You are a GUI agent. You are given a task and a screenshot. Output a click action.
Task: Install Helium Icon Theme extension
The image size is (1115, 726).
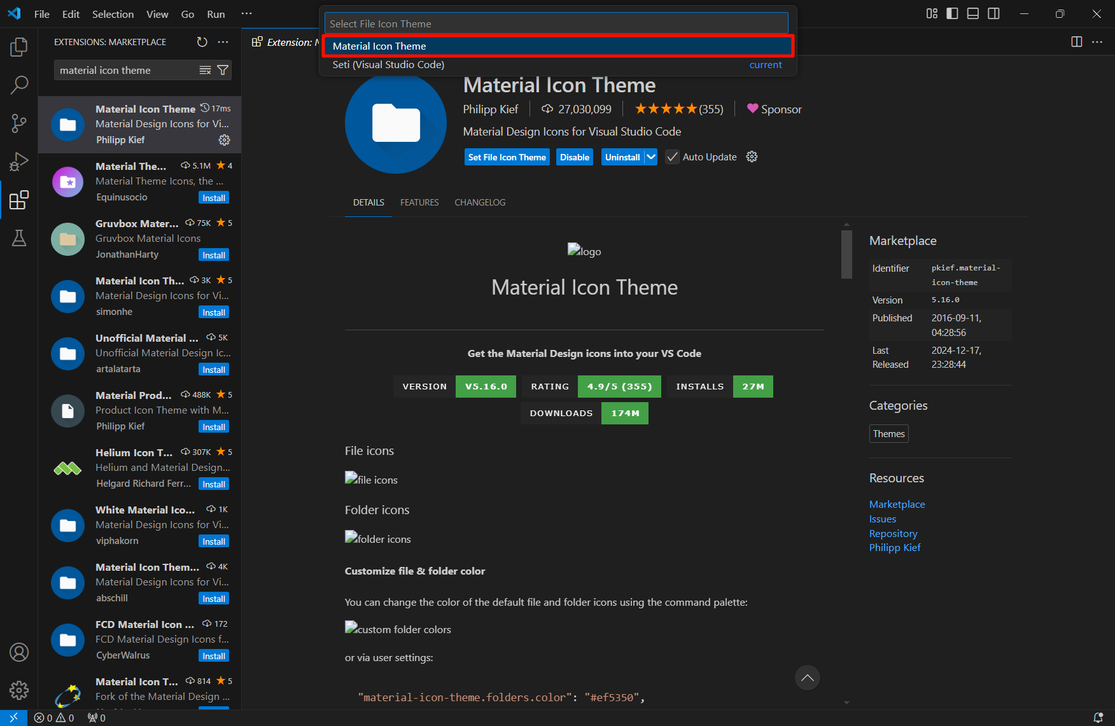click(214, 484)
